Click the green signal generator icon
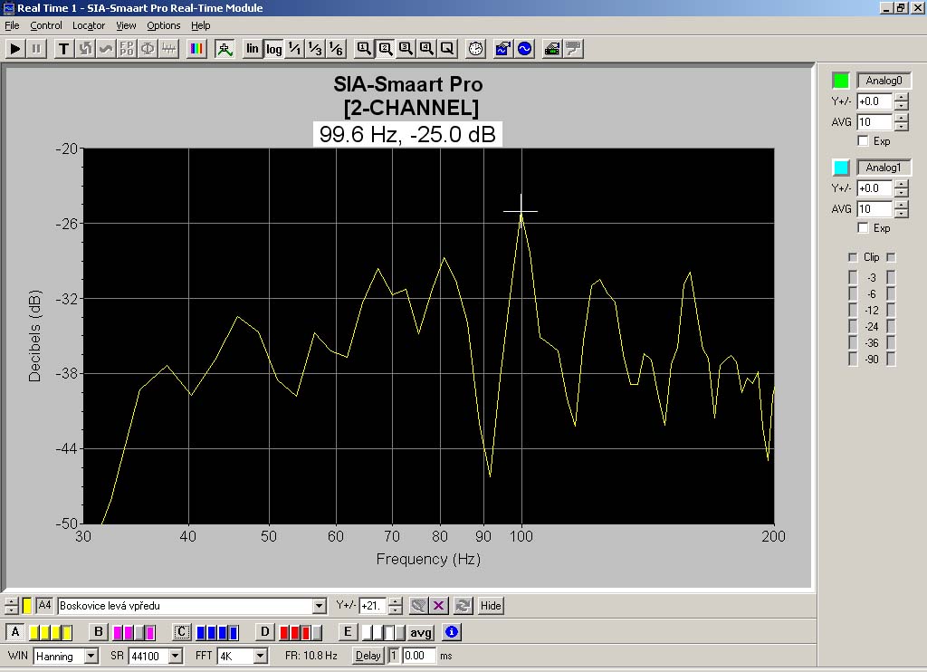 coord(225,49)
